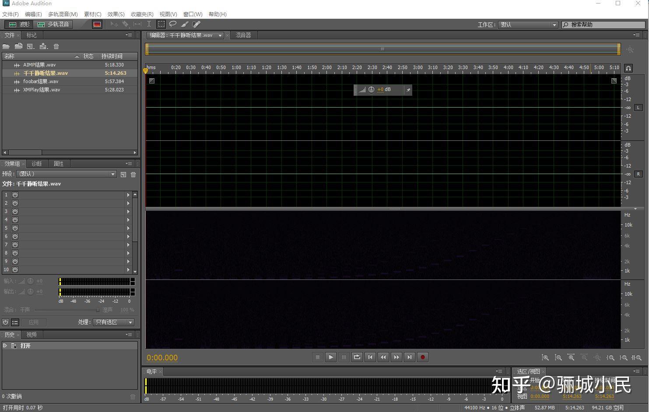Select foobar结果.wav in file list
The width and height of the screenshot is (649, 412).
point(70,81)
